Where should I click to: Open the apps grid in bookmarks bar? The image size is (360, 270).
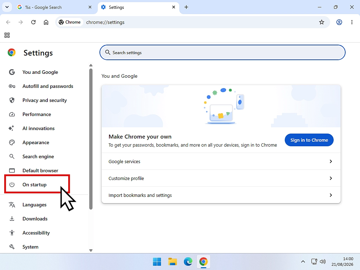[x=7, y=35]
